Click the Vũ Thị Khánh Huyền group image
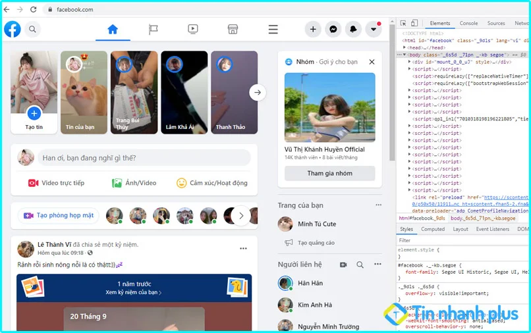The image size is (531, 333). click(x=330, y=107)
